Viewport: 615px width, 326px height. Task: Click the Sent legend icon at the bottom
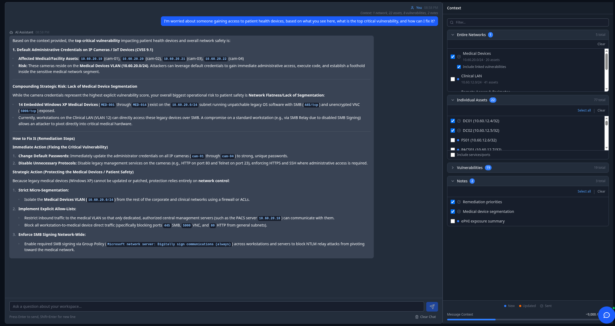(x=542, y=306)
